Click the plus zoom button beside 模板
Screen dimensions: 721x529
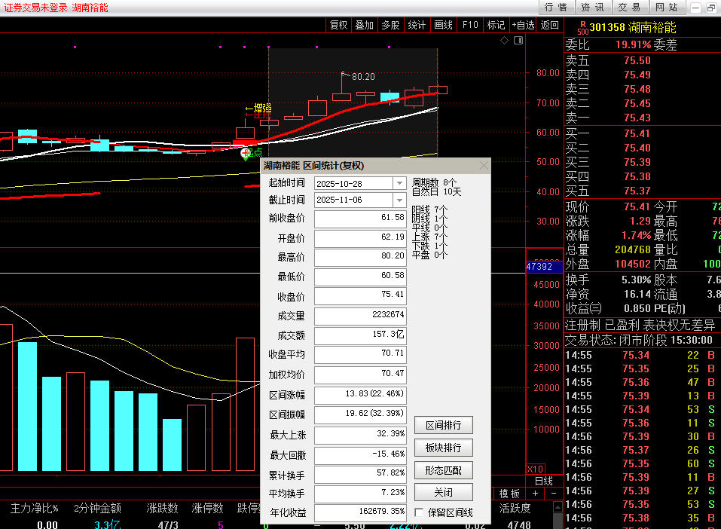535,494
